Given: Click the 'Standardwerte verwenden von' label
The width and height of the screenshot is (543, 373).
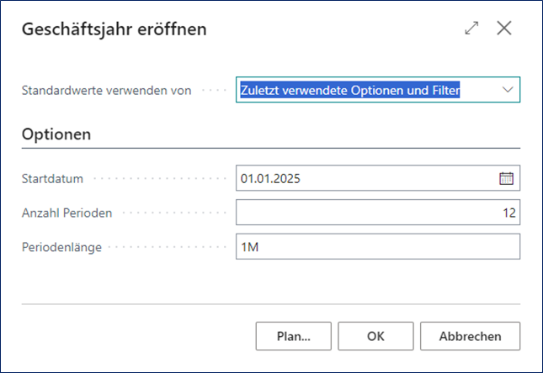Looking at the screenshot, I should coord(106,90).
